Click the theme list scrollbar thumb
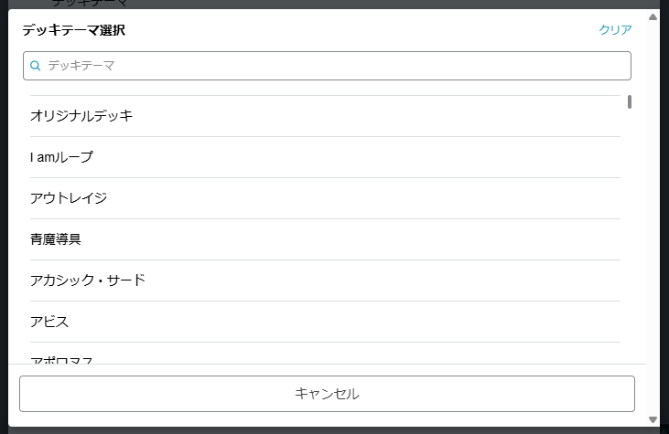This screenshot has height=434, width=669. point(630,101)
